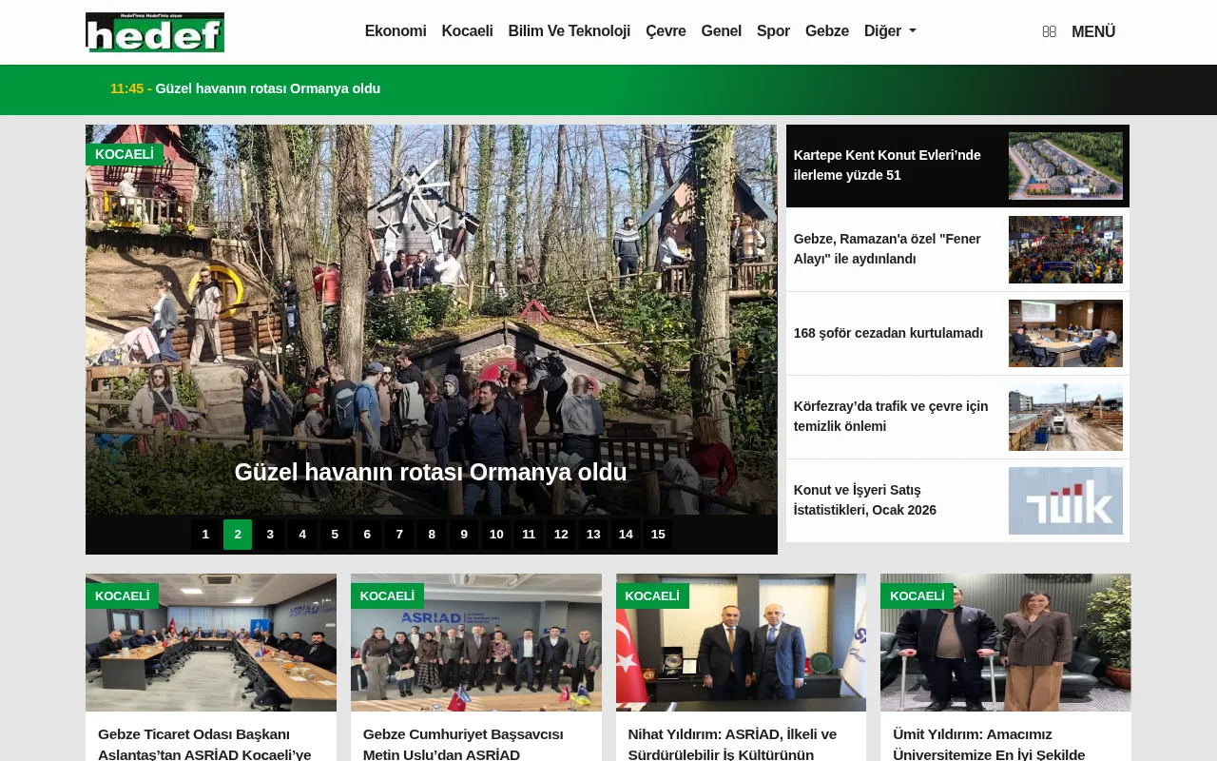
Task: Click the Kartepe Kent Konut Evleri thumbnail image
Action: [x=1065, y=165]
